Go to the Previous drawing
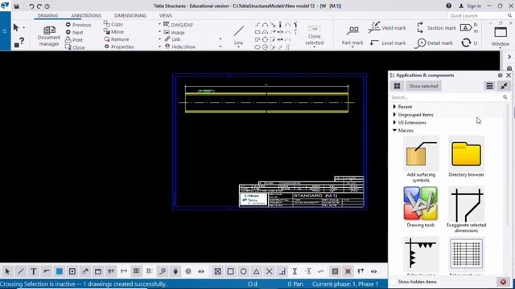This screenshot has height=289, width=515. (78, 25)
